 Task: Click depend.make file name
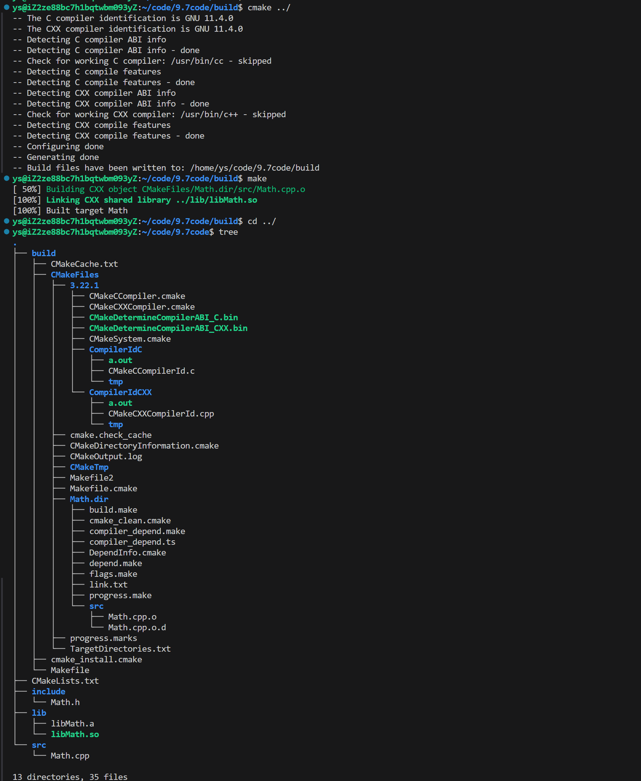(x=115, y=564)
